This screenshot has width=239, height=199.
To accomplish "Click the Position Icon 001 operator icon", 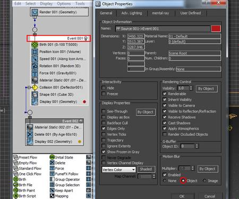I will click(35, 52).
